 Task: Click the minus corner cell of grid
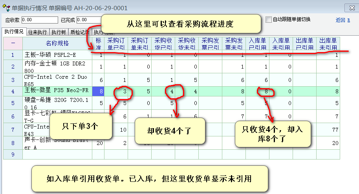(x=13, y=44)
